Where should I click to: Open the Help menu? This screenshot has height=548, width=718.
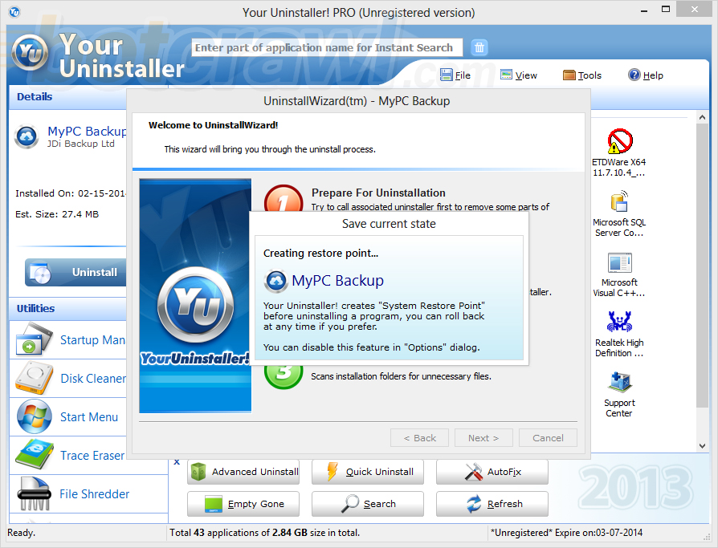(x=645, y=75)
